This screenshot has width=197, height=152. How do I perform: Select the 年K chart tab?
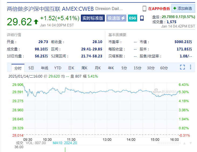[x=111, y=68]
